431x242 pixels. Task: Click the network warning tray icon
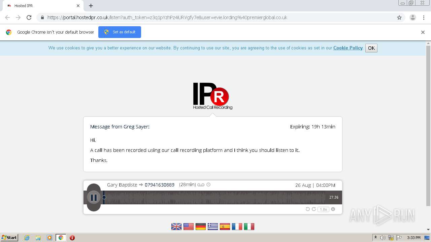pos(391,238)
